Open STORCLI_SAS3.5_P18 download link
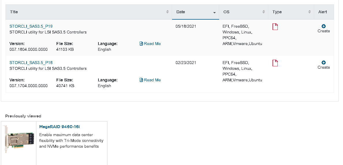343x165 pixels. pyautogui.click(x=31, y=63)
